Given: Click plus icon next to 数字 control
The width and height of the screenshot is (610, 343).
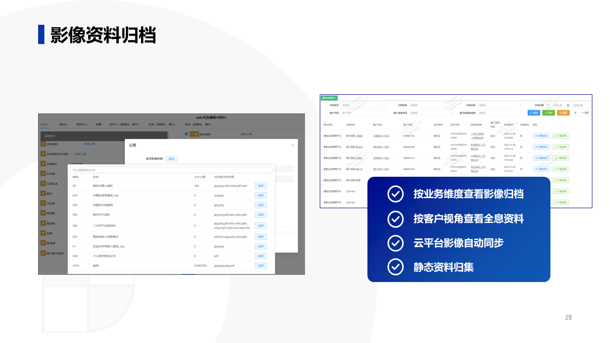Looking at the screenshot, I should tap(43, 193).
